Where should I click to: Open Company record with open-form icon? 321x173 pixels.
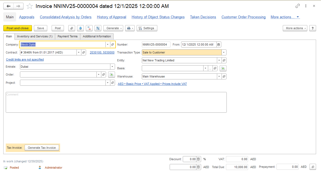[x=112, y=44]
